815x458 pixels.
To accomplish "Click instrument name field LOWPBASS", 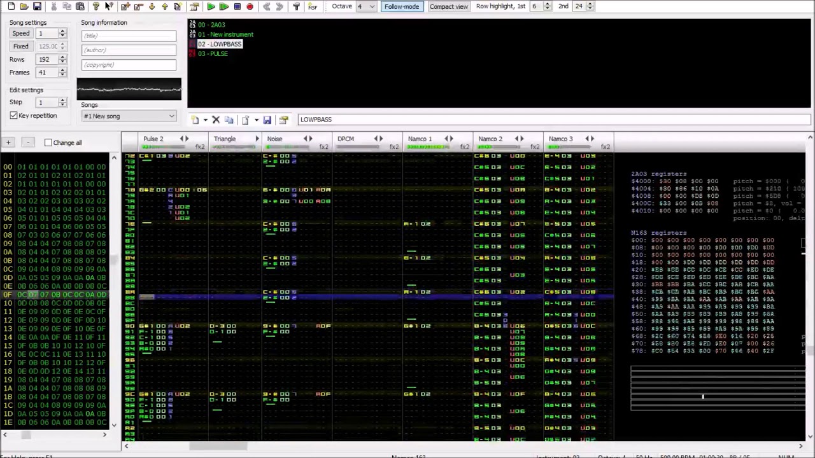I will [x=554, y=120].
